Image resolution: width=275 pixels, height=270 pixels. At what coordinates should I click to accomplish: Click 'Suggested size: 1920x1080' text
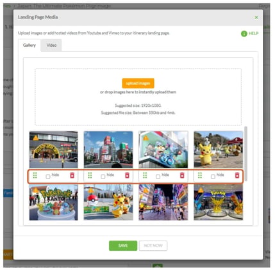pyautogui.click(x=138, y=106)
